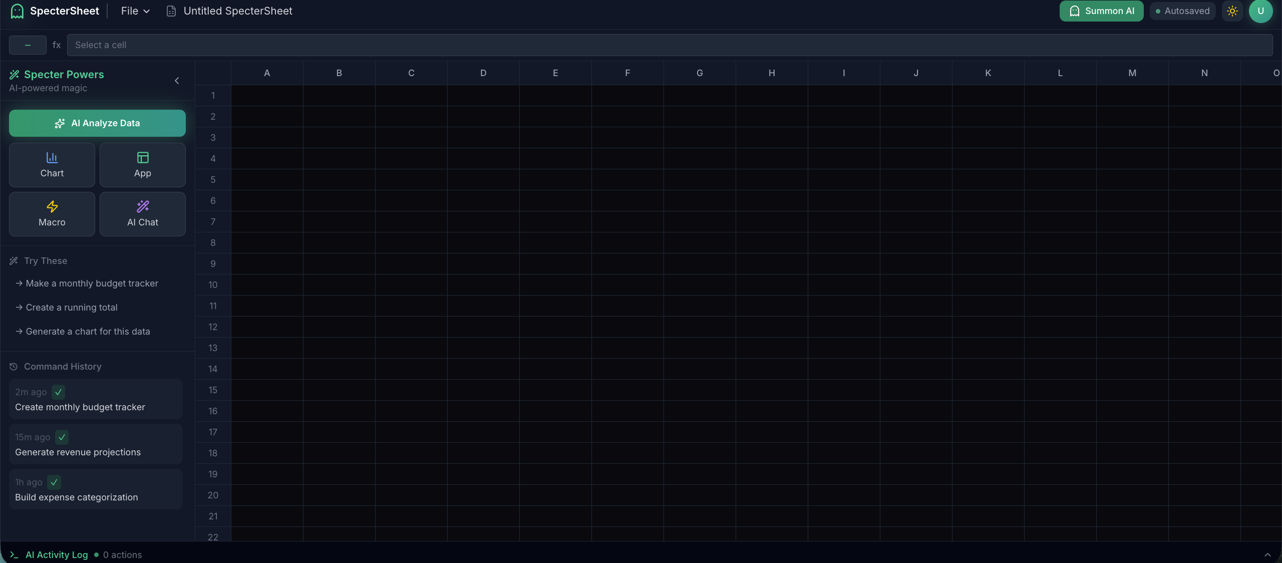The image size is (1282, 563).
Task: Select the column D header
Action: pyautogui.click(x=483, y=73)
